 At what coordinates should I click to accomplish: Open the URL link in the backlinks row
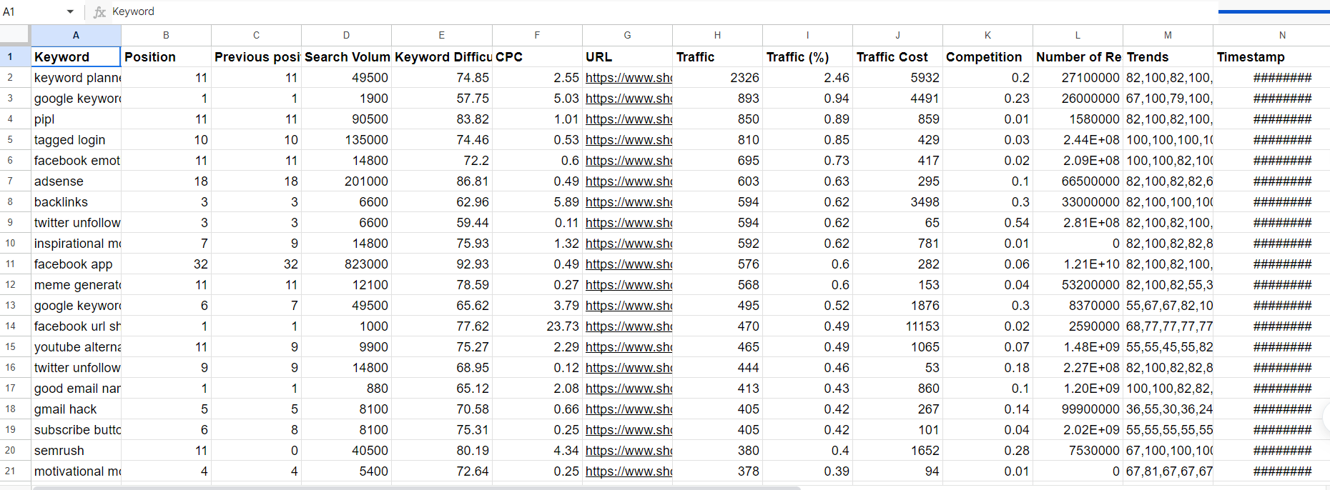(629, 201)
